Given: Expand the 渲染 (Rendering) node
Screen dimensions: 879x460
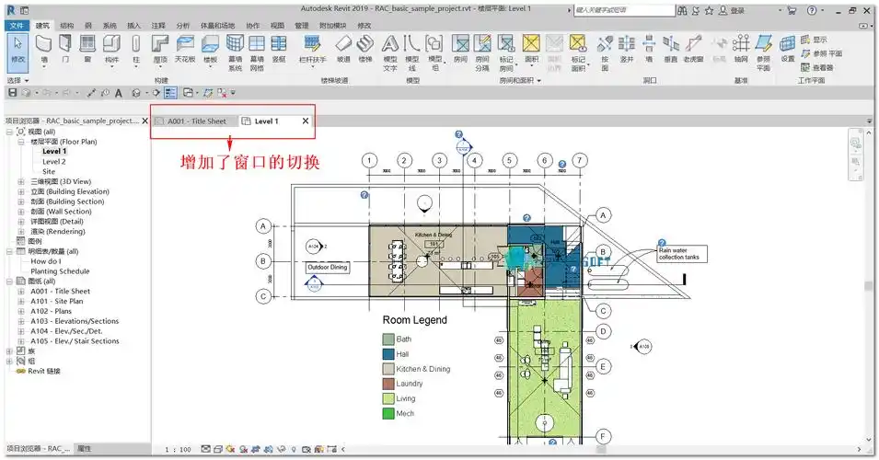Looking at the screenshot, I should [x=21, y=232].
